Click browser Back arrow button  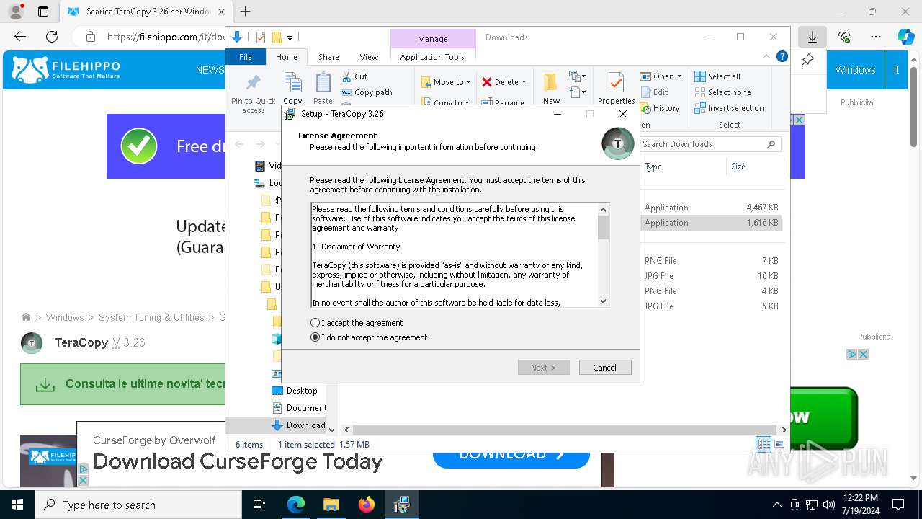tap(20, 37)
